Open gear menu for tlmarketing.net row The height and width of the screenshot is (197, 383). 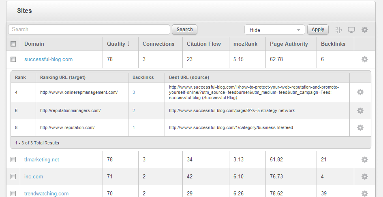[365, 160]
